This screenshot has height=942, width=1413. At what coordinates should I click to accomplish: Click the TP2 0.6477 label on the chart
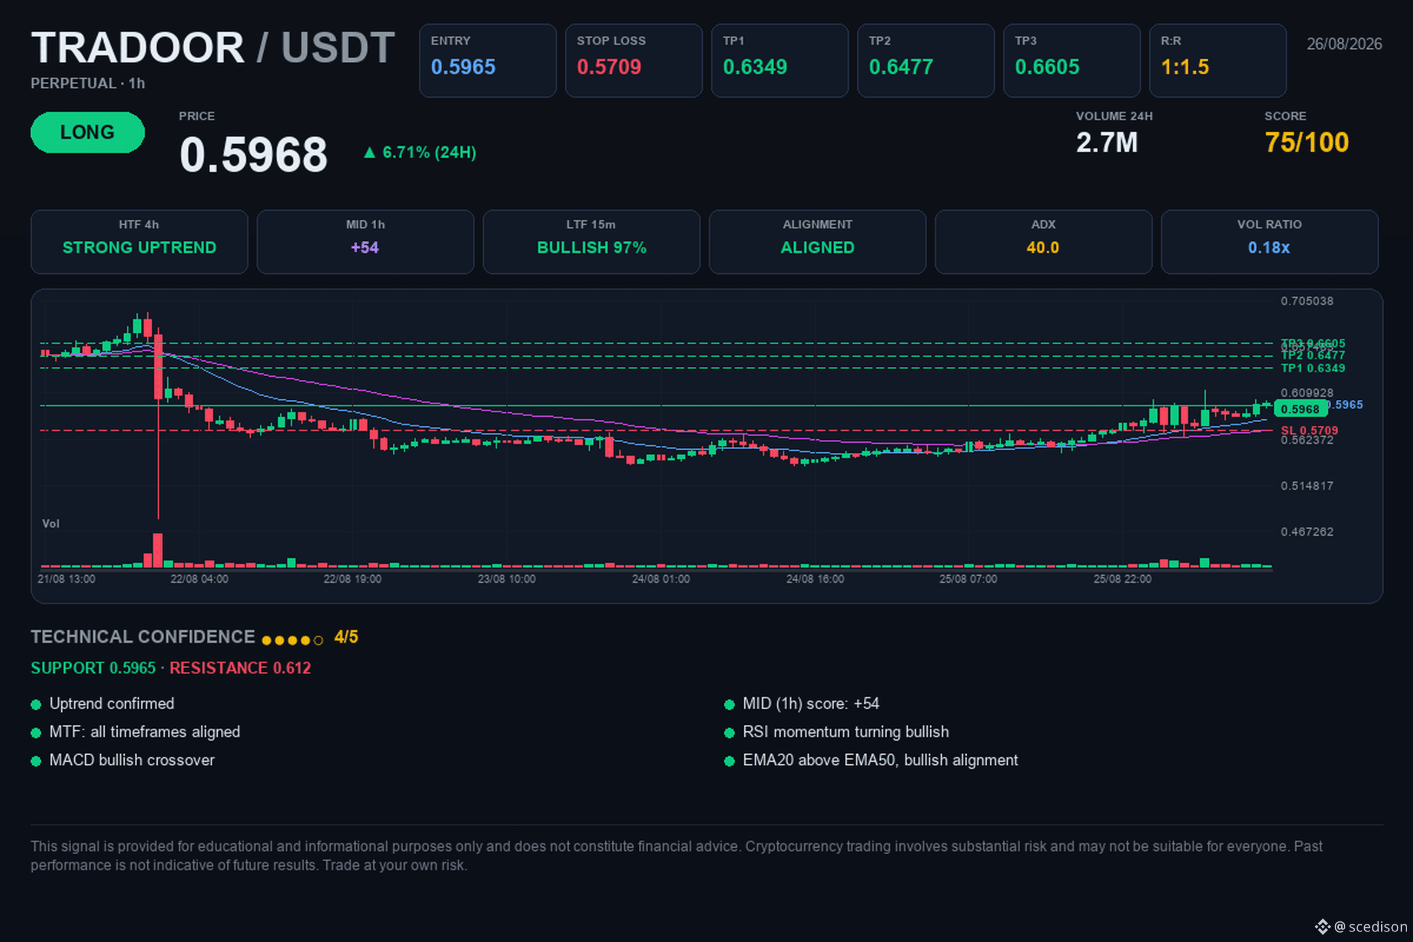[x=1313, y=356]
